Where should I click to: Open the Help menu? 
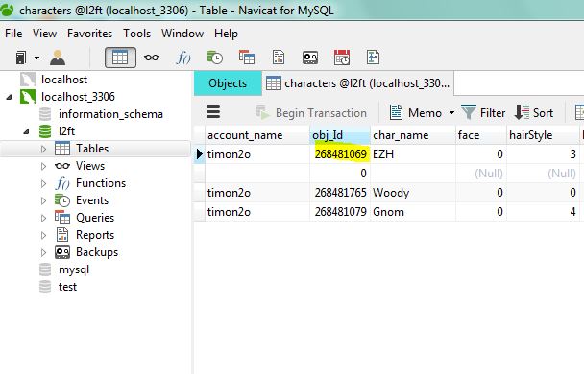point(226,34)
